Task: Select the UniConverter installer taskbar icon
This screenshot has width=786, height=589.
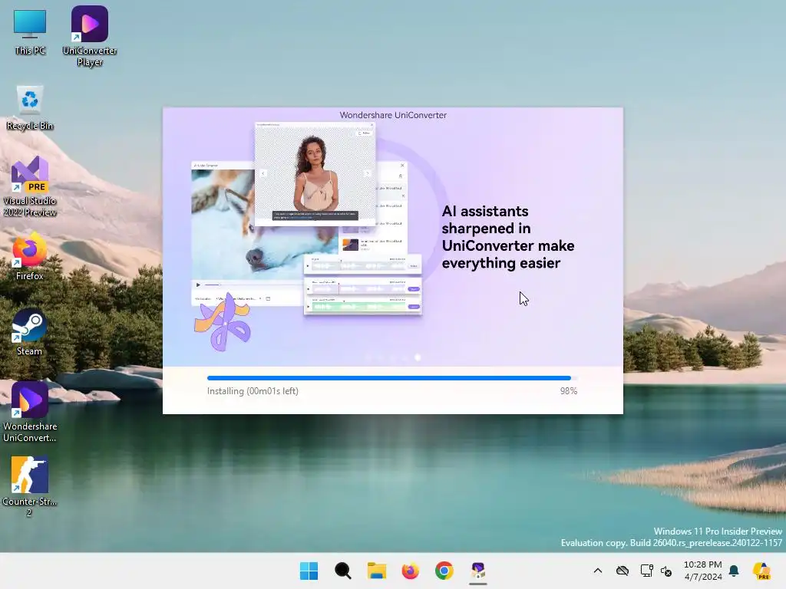Action: coord(477,571)
